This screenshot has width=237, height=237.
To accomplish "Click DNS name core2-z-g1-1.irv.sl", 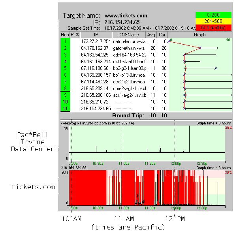I will pyautogui.click(x=130, y=88).
